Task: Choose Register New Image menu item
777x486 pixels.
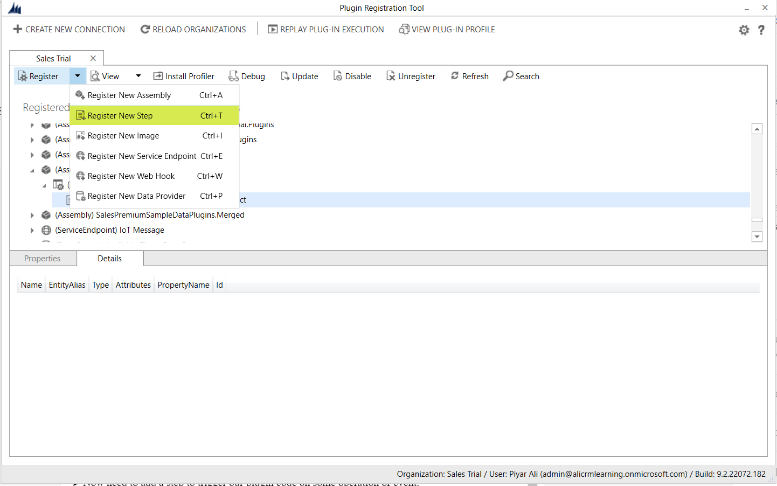Action: pos(155,136)
